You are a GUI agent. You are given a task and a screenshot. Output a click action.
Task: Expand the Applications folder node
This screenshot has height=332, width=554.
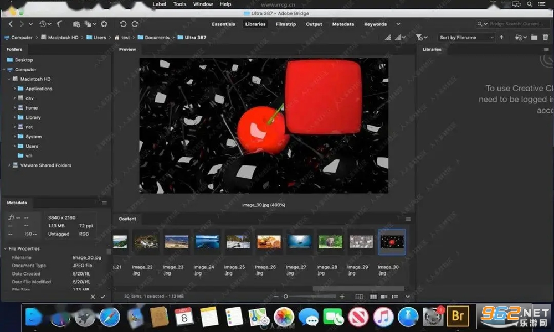[x=14, y=89]
